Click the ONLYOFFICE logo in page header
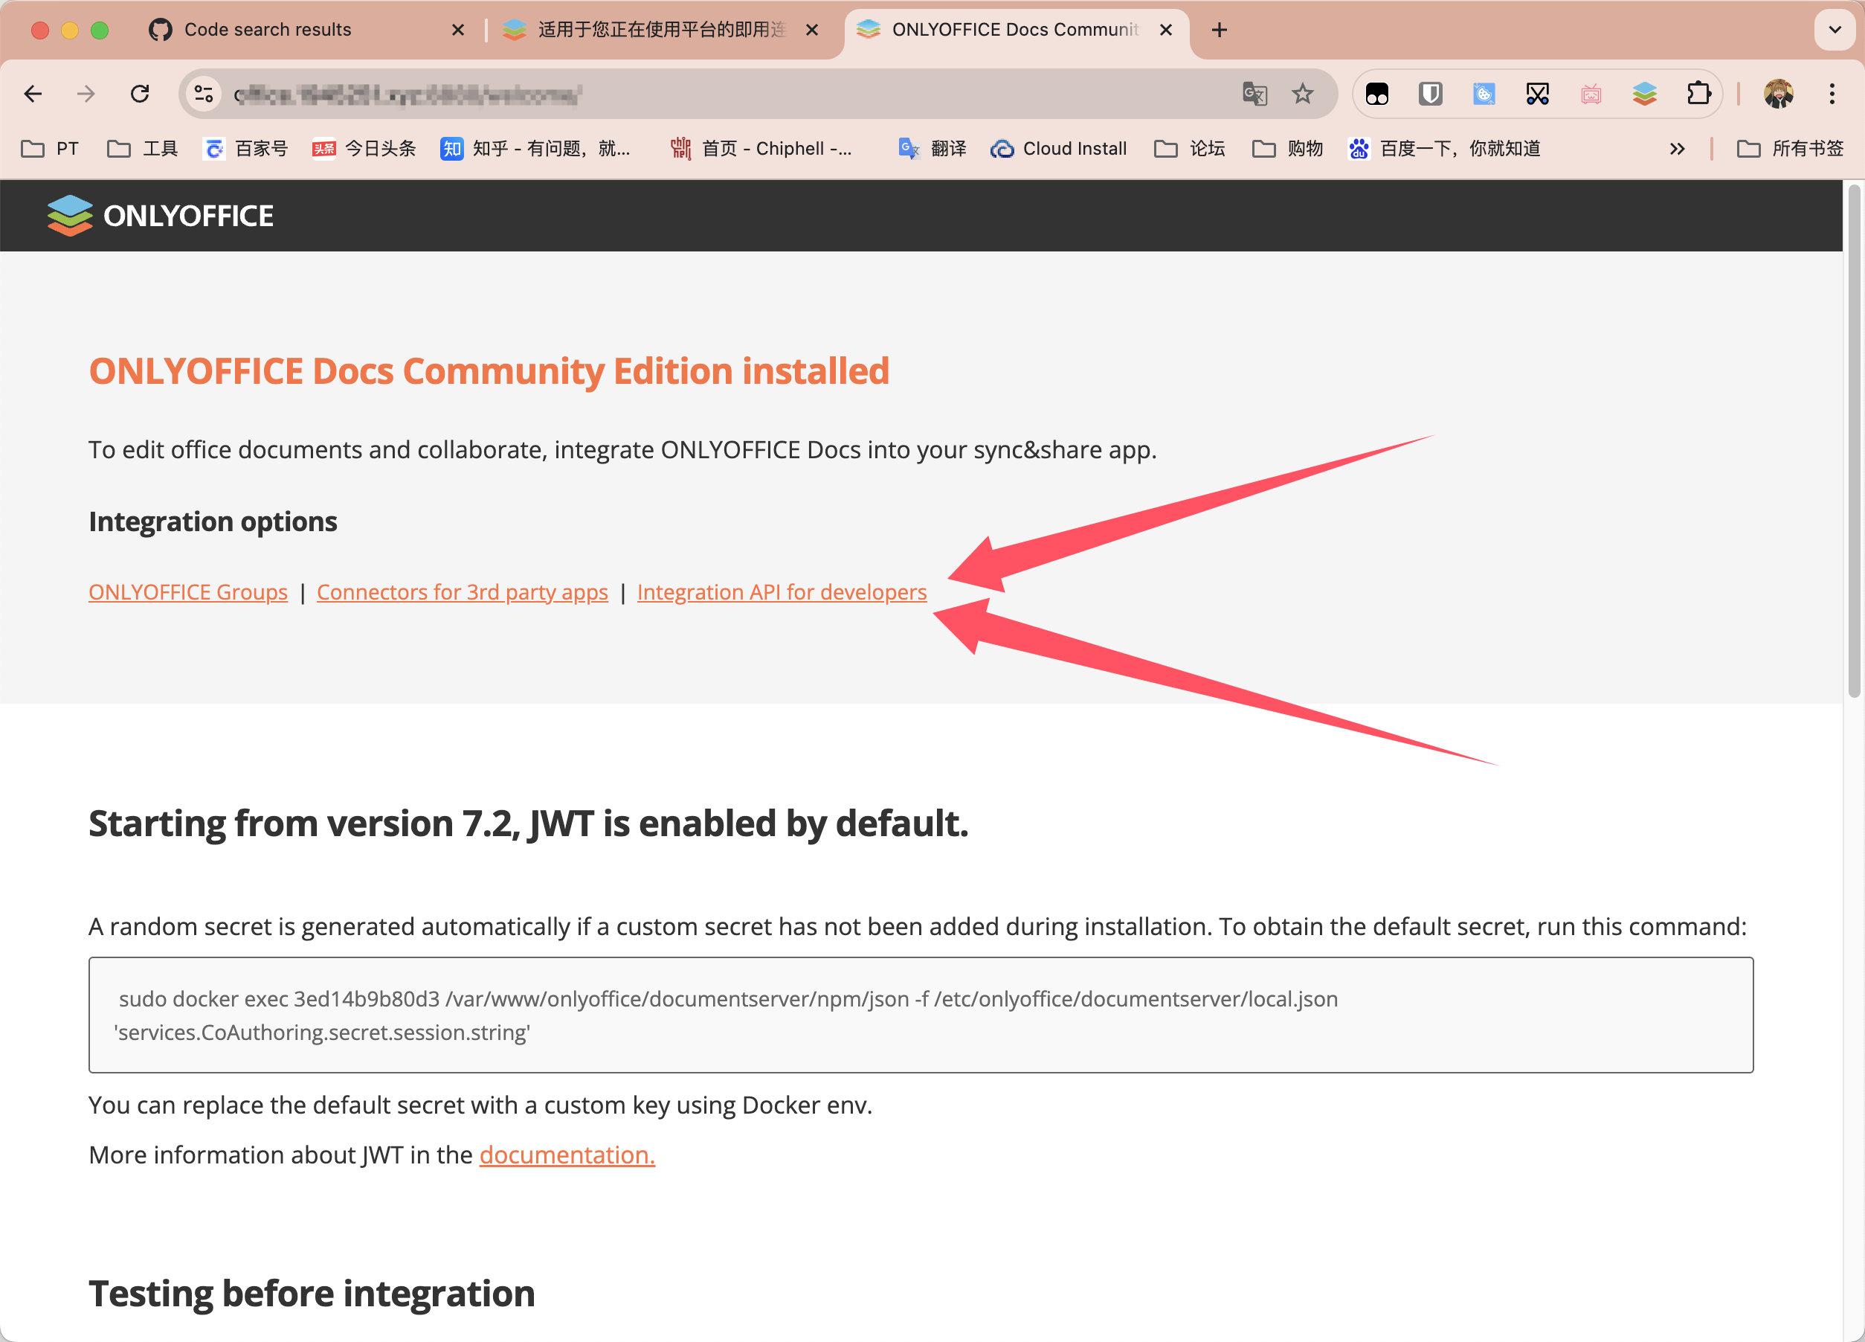1865x1342 pixels. pyautogui.click(x=161, y=216)
